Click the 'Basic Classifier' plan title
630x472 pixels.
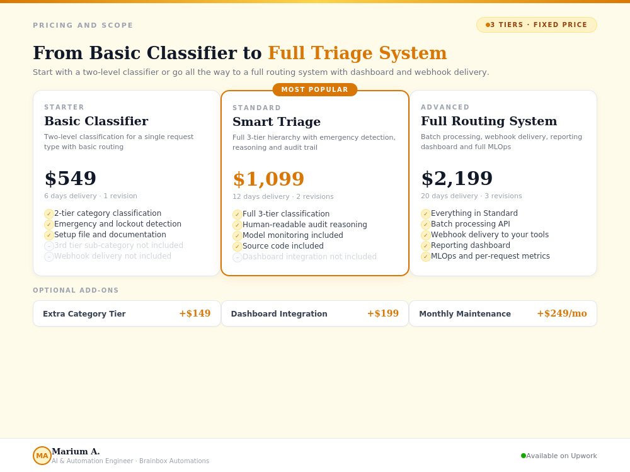coord(96,121)
